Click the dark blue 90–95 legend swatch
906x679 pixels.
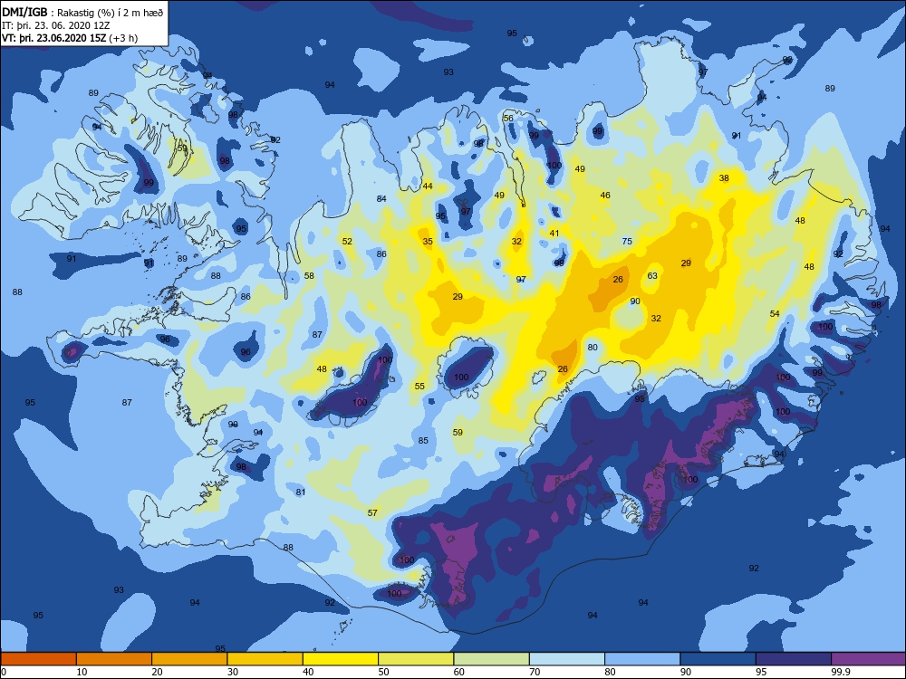tap(718, 659)
